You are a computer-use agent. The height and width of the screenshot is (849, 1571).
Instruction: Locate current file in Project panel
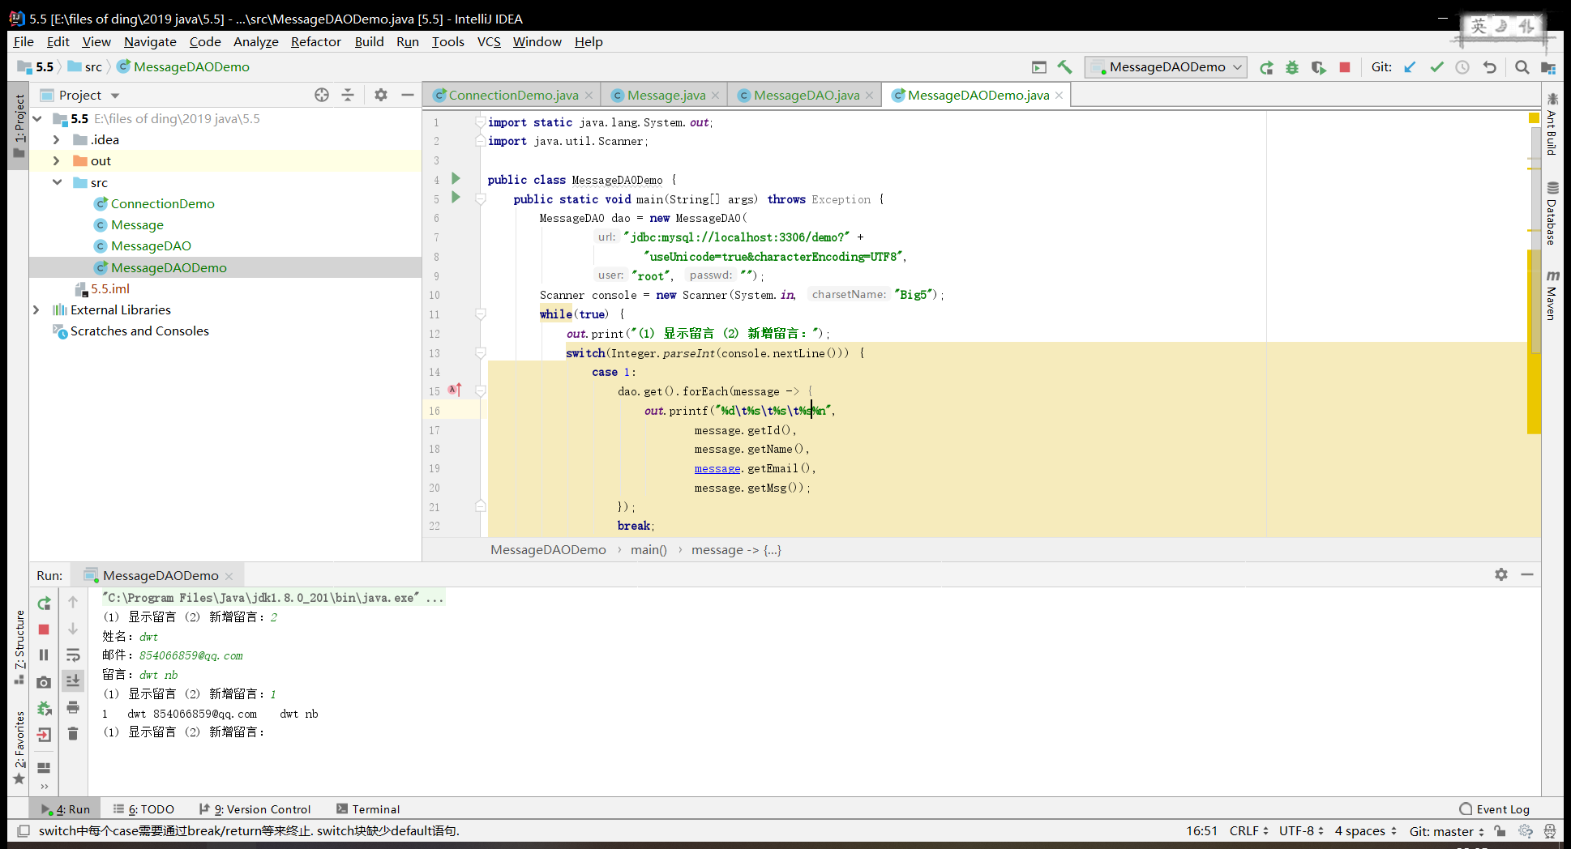[322, 95]
